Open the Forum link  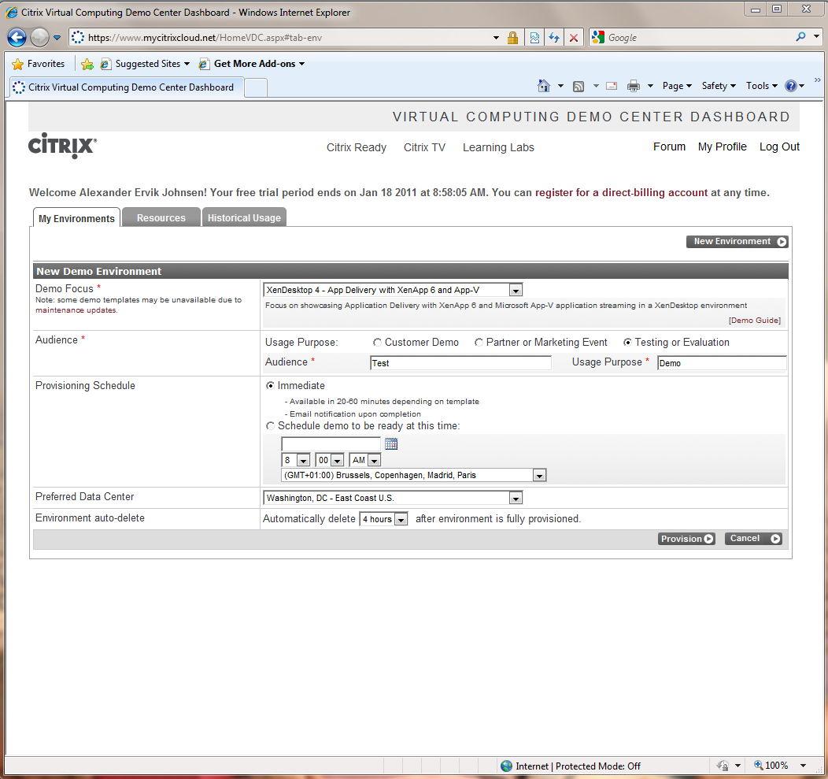tap(669, 147)
